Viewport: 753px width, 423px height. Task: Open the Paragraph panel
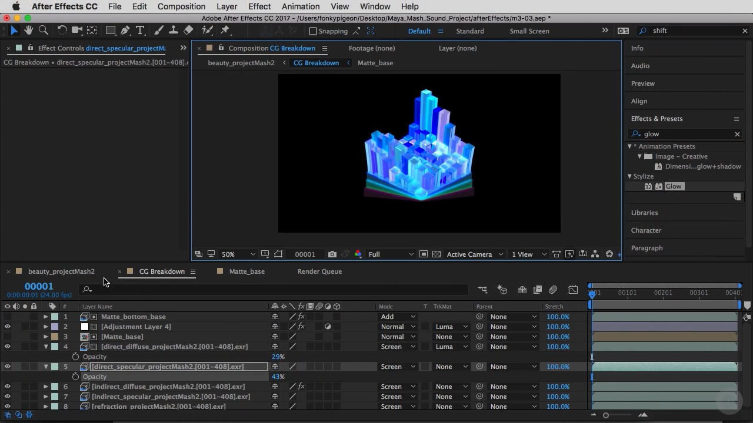[x=647, y=248]
